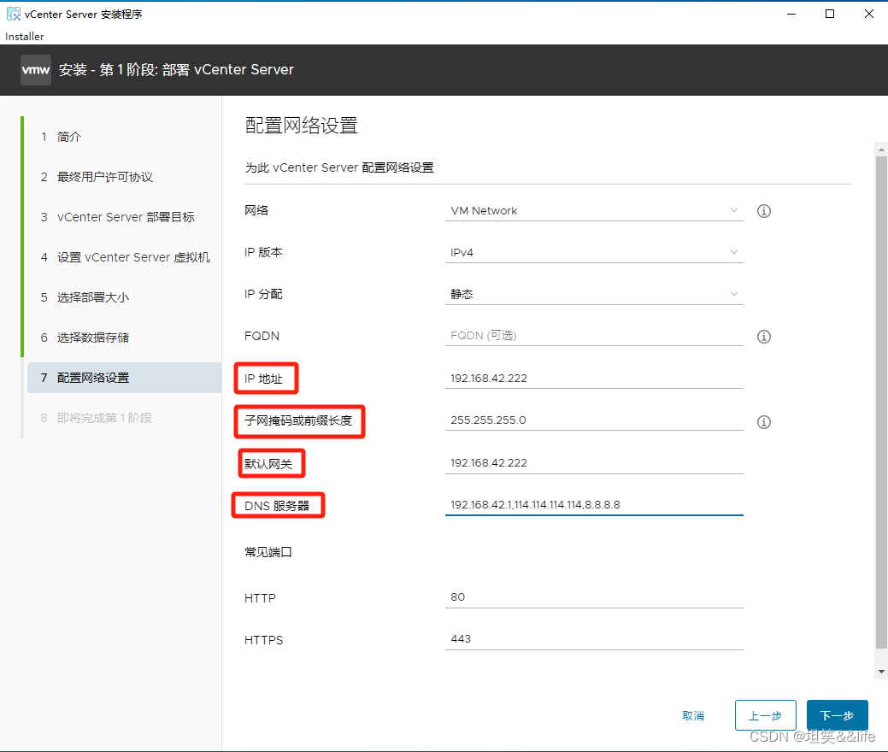Click the info icon next to FQDN field
The width and height of the screenshot is (888, 752).
coord(763,337)
